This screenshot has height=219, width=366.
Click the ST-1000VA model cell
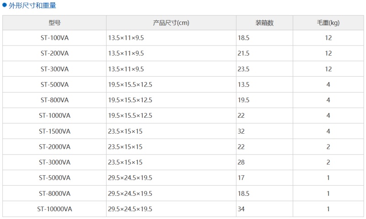[54, 115]
